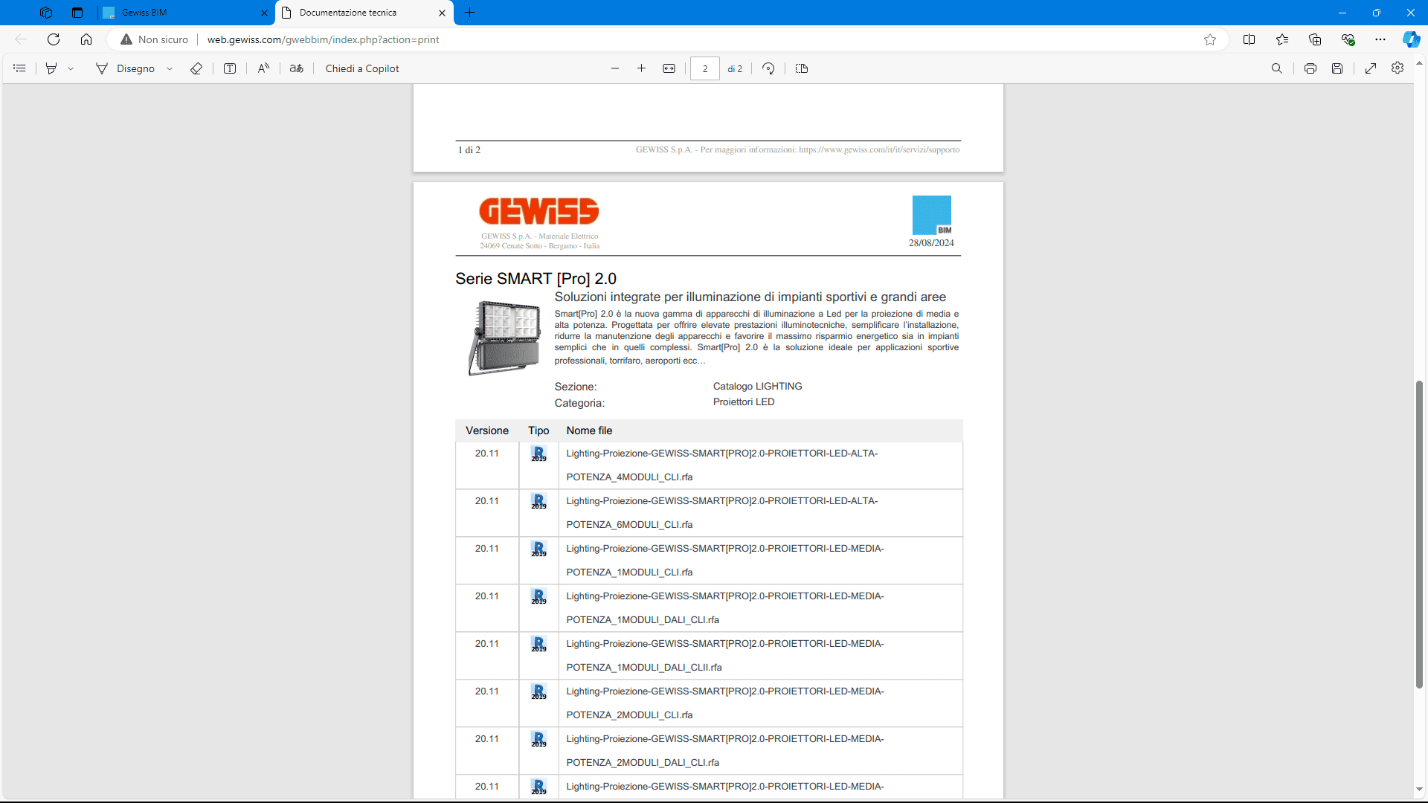
Task: Click the Catalogo LIGHTING value
Action: [x=757, y=387]
